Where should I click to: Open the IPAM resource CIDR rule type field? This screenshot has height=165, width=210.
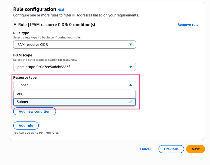pos(71,45)
